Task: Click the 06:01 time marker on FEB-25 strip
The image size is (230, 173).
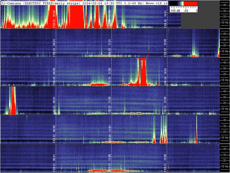Action: (54, 42)
